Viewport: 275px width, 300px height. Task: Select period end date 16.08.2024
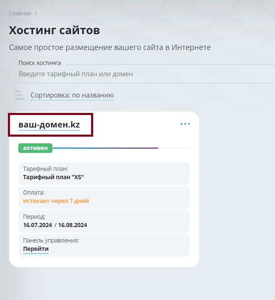[x=72, y=225]
